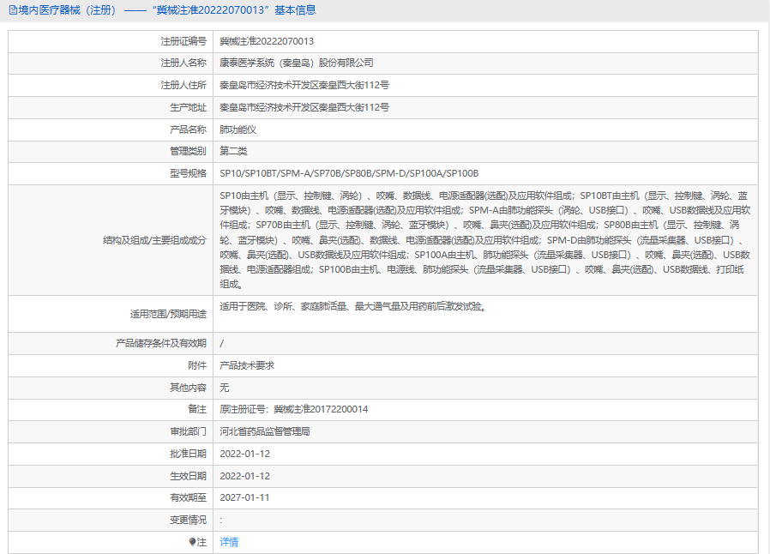Click the date in 批准日期 row
The height and width of the screenshot is (554, 770).
tap(244, 454)
